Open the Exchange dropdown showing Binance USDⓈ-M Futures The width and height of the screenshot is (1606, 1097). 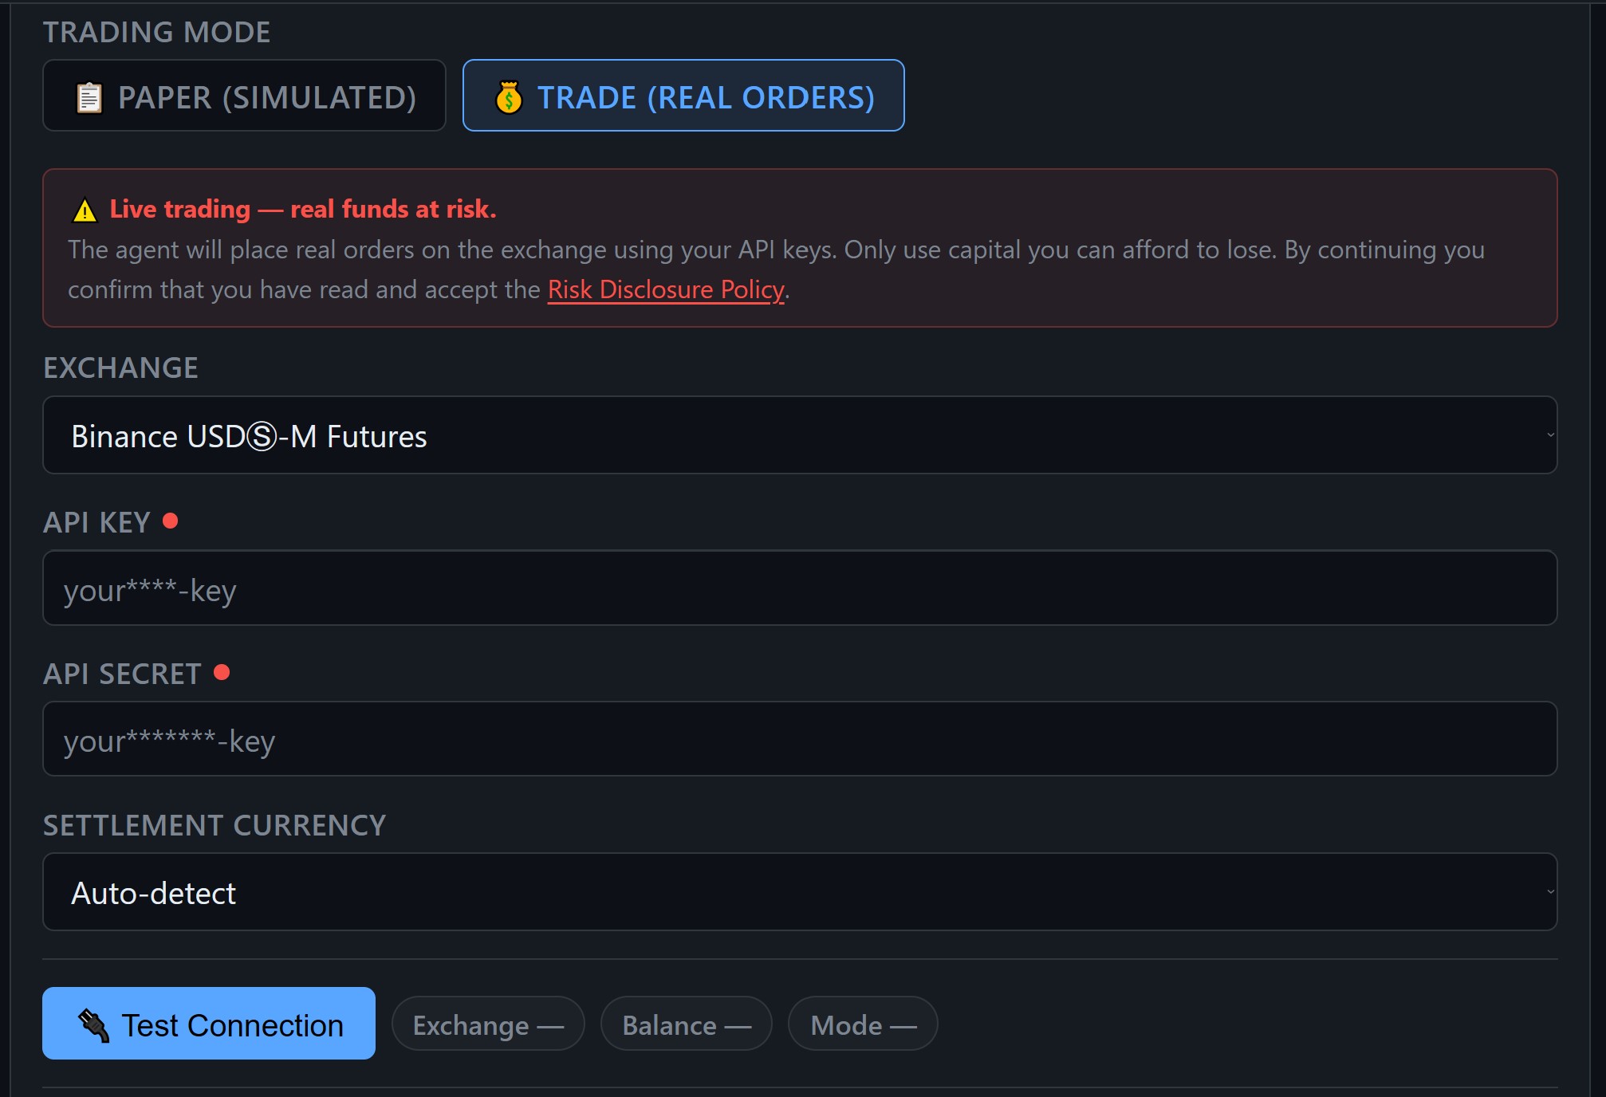tap(797, 435)
